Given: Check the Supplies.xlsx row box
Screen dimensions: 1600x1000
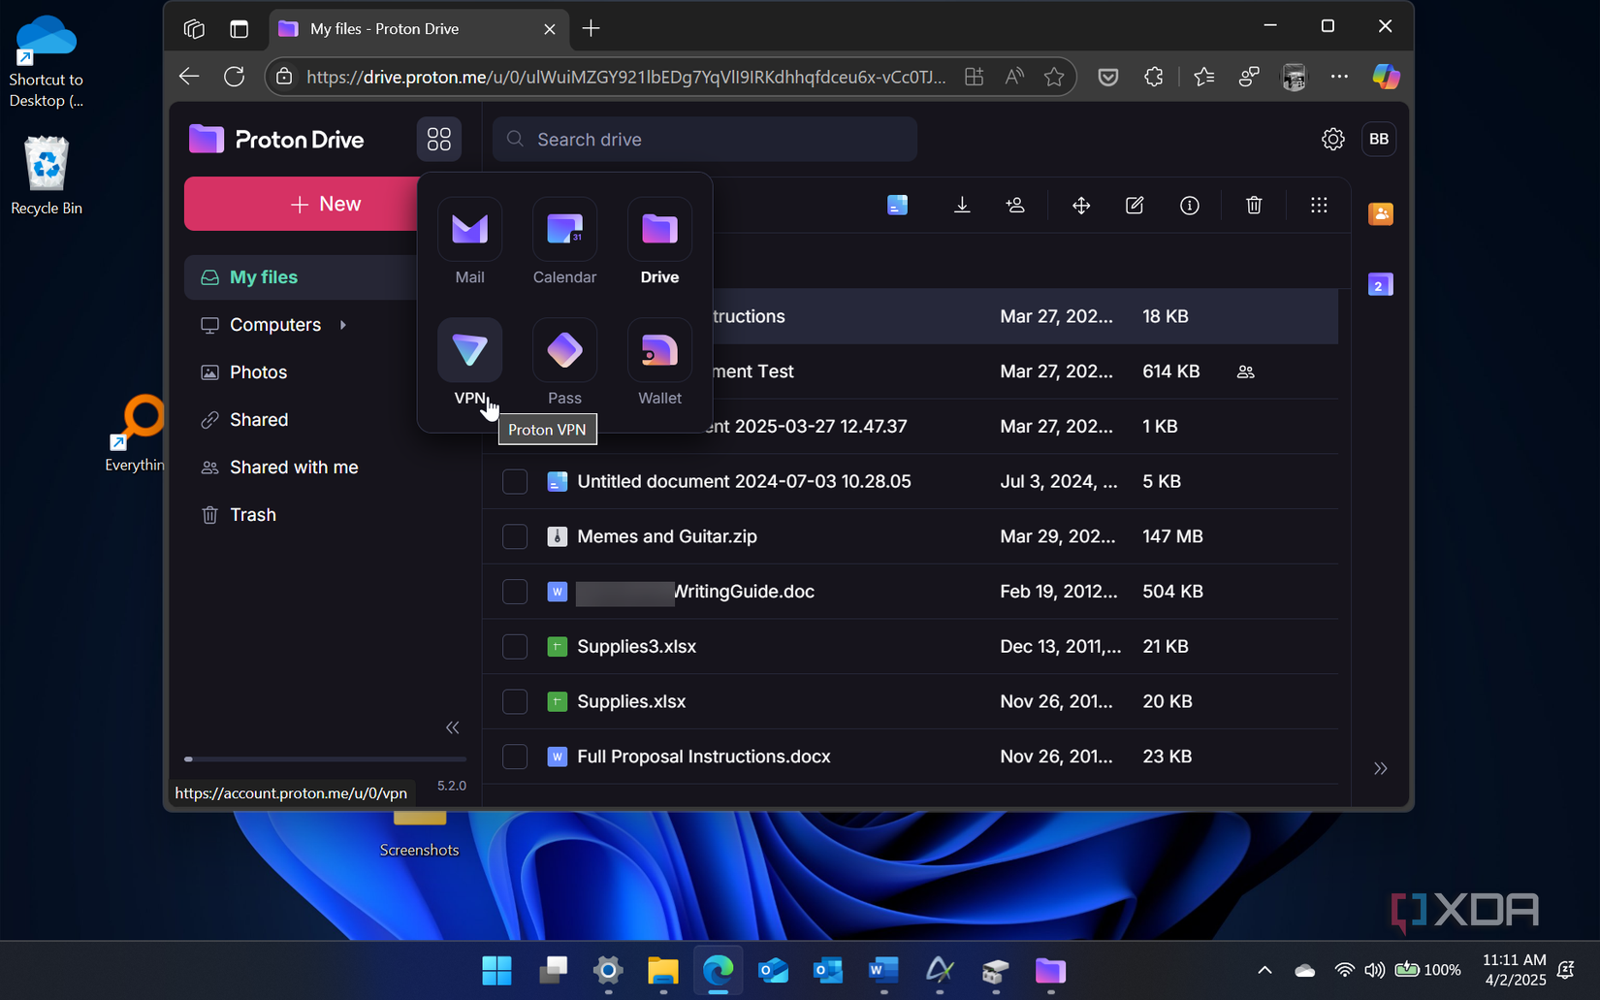Looking at the screenshot, I should pos(515,701).
